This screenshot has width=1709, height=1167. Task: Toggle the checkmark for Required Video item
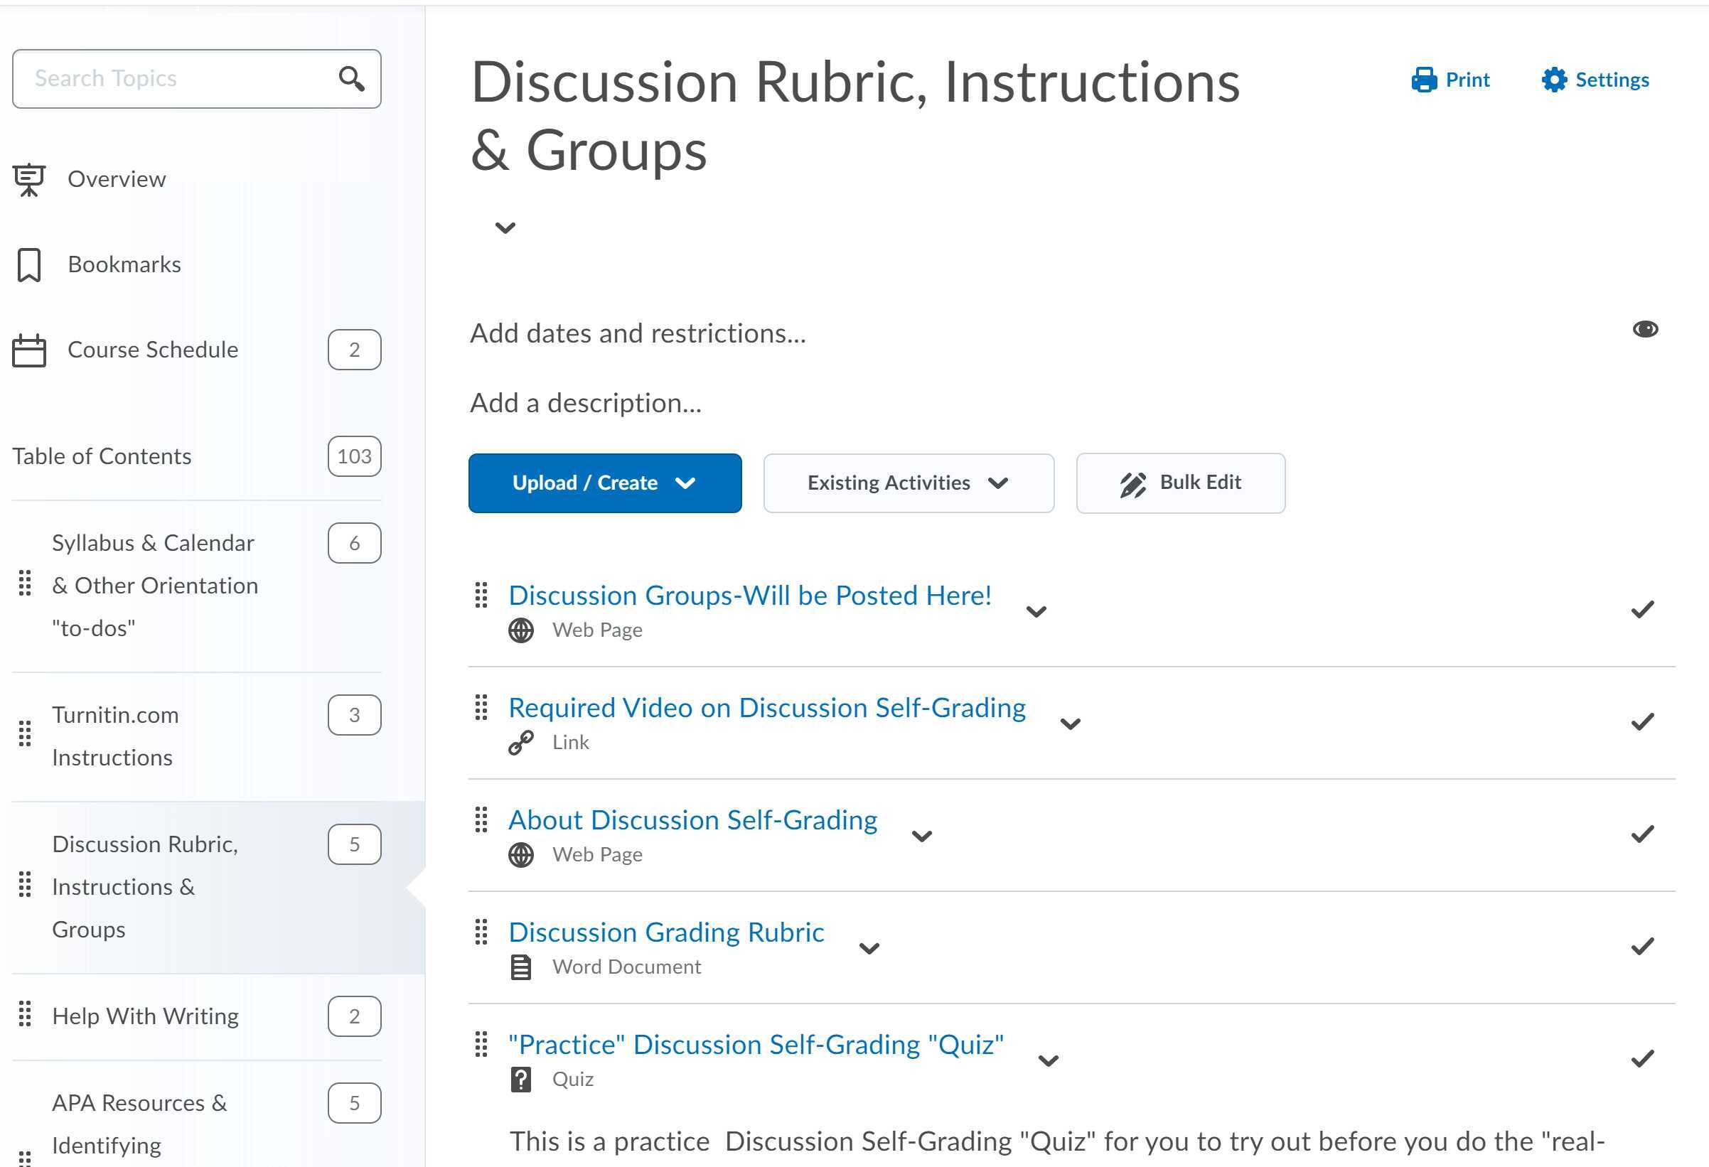(x=1641, y=723)
